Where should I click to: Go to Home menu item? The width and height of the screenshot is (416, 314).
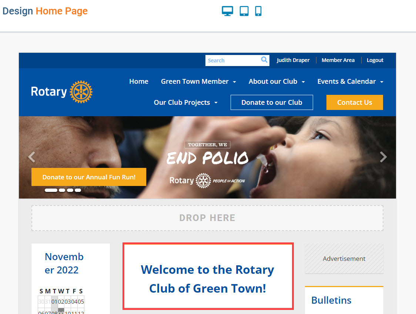pyautogui.click(x=139, y=82)
